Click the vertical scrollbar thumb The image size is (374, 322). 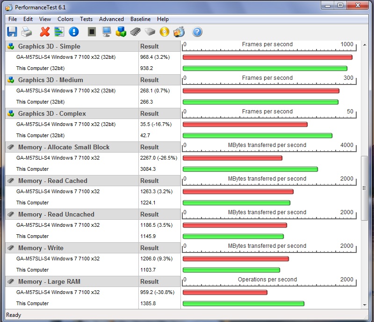click(x=364, y=188)
